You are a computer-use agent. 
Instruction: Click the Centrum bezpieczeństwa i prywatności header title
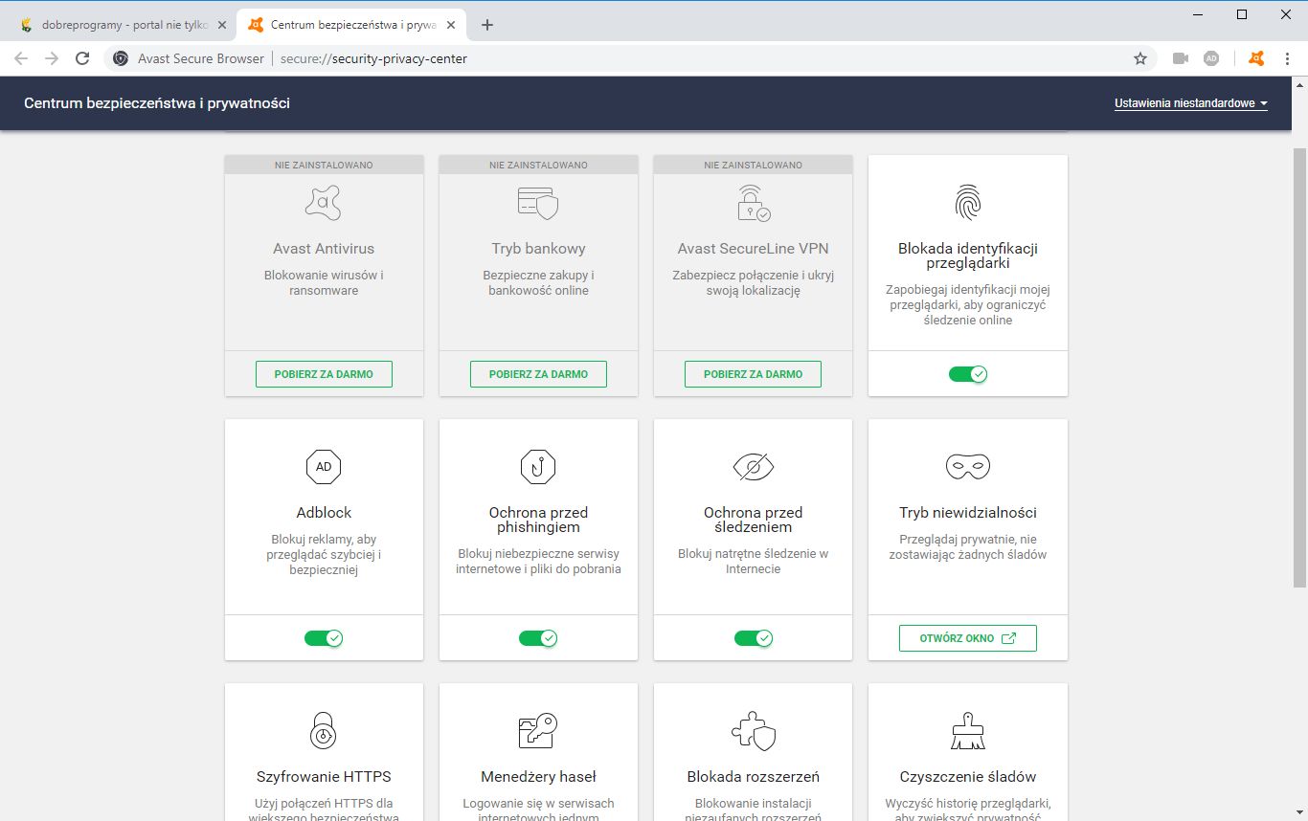click(157, 103)
